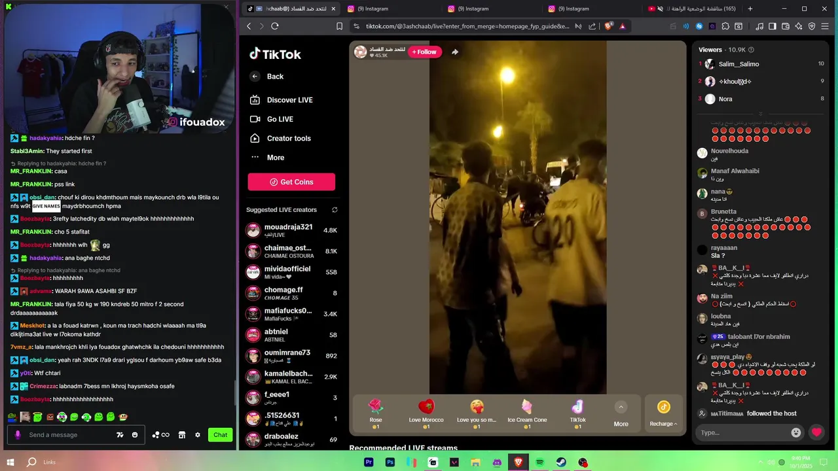Open the smiley emoji picker in stream chat

coord(135,435)
